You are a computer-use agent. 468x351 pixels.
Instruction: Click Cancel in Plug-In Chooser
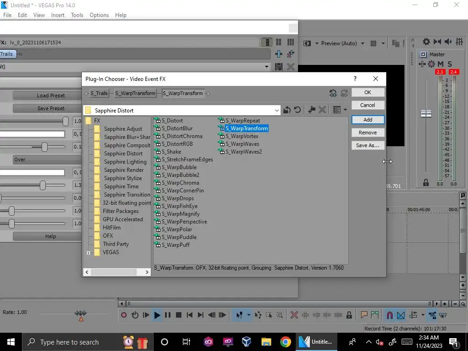coord(368,105)
